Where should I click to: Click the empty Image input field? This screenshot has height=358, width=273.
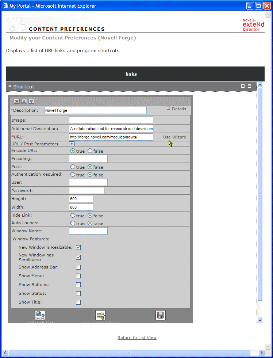click(x=111, y=120)
